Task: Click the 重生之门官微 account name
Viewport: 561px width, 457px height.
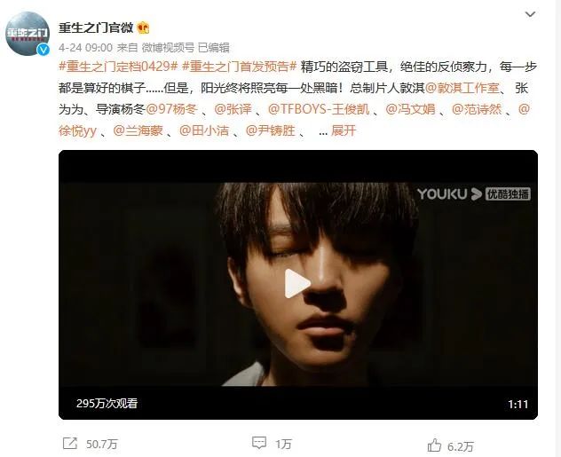Action: [96, 28]
